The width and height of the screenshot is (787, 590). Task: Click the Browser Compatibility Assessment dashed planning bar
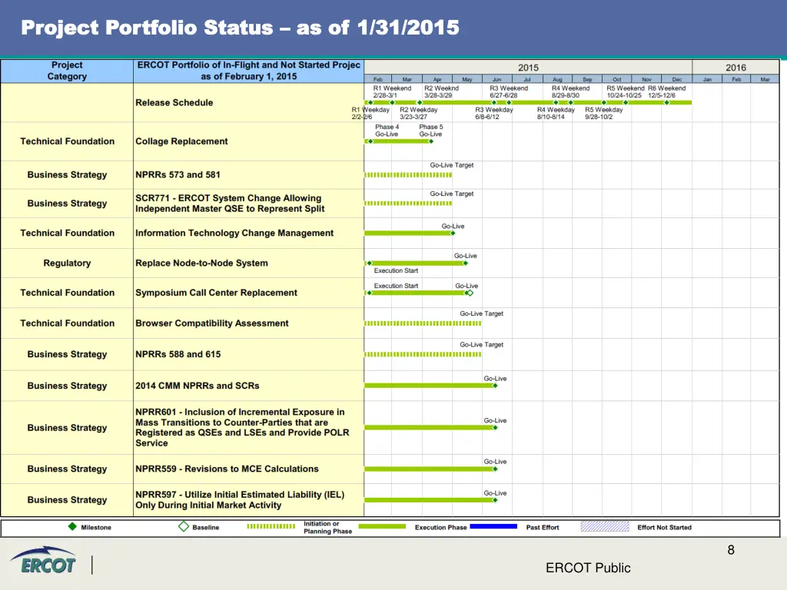tap(423, 323)
